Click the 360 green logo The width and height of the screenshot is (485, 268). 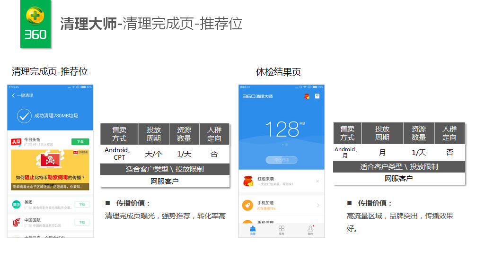(35, 24)
